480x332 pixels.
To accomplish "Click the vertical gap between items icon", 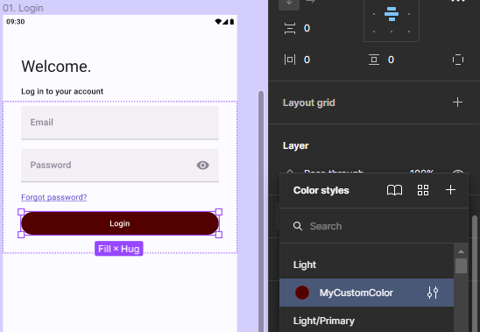I will click(x=290, y=29).
